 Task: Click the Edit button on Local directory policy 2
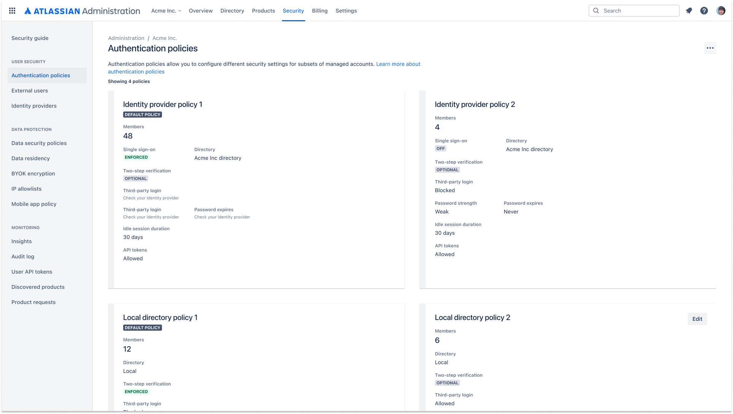tap(697, 319)
